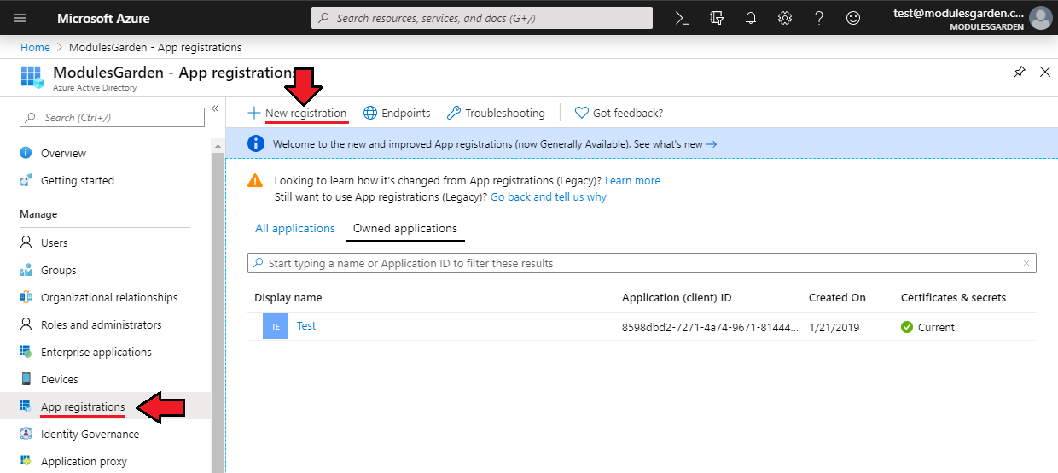1058x473 pixels.
Task: Collapse the left sidebar menu
Action: [x=215, y=108]
